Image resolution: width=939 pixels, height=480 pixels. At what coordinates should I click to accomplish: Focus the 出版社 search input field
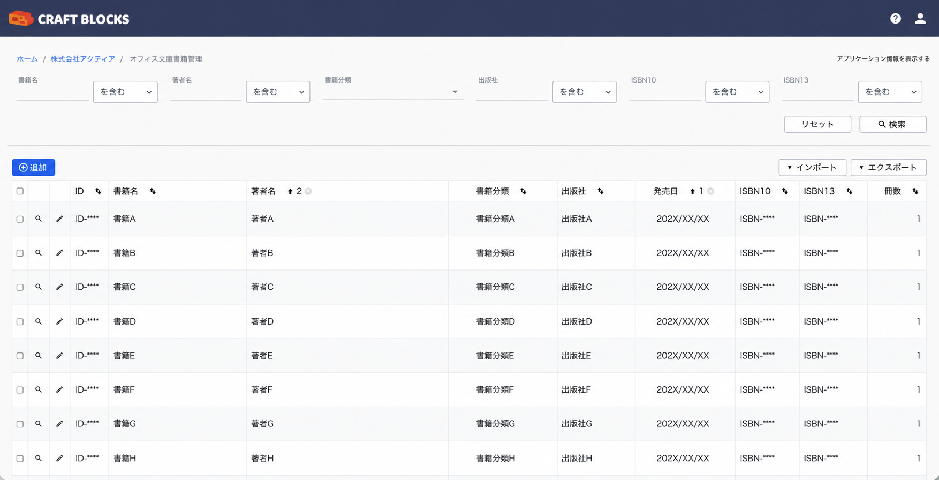(x=512, y=93)
